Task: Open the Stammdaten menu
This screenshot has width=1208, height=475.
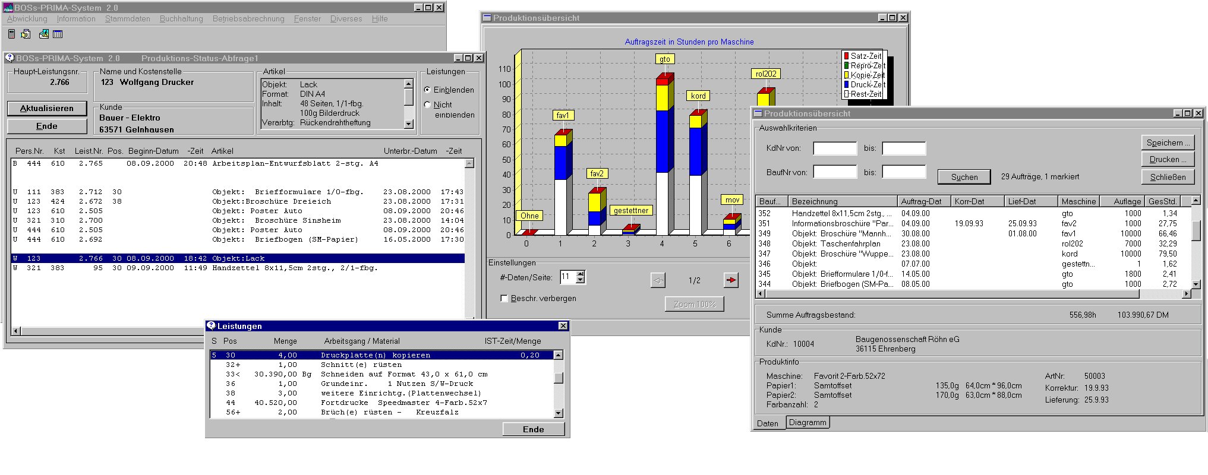Action: pyautogui.click(x=127, y=19)
